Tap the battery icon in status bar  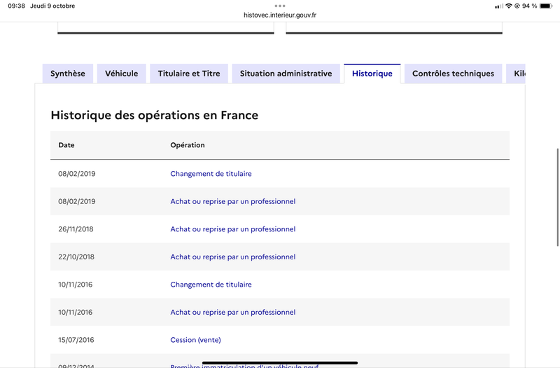[546, 6]
